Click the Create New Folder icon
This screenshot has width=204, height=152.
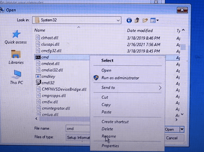(x=145, y=21)
